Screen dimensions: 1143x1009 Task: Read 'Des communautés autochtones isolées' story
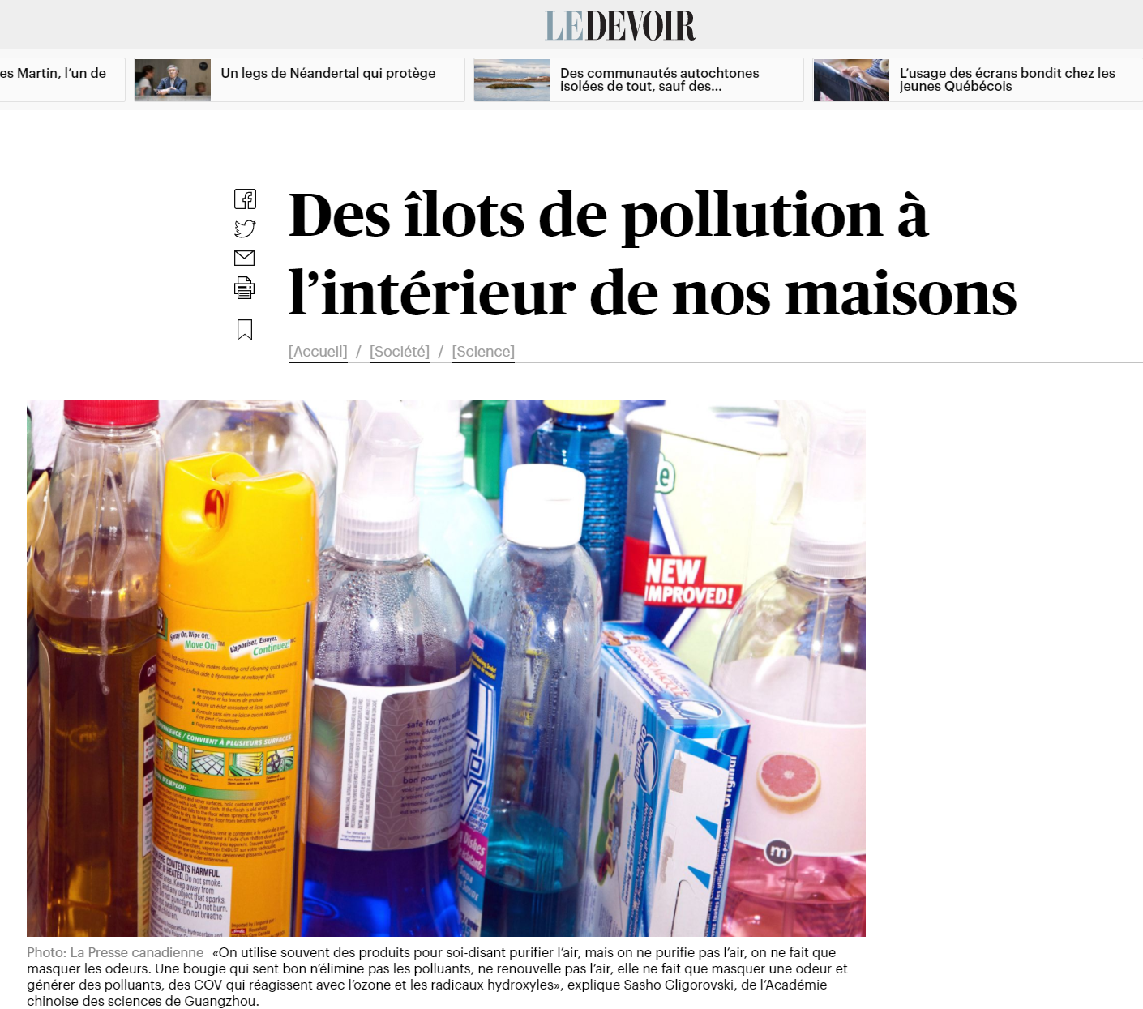(660, 79)
